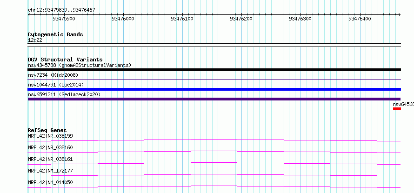Select the RefSeq Genes track title

[x=47, y=130]
